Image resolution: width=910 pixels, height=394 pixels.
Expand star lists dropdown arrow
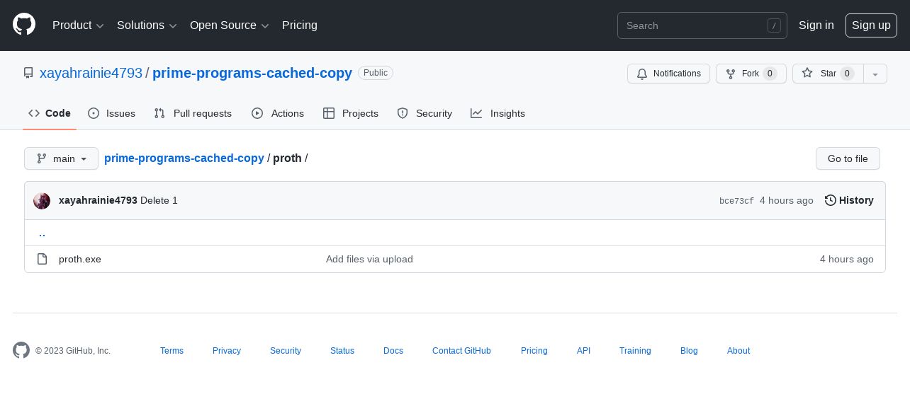click(875, 74)
